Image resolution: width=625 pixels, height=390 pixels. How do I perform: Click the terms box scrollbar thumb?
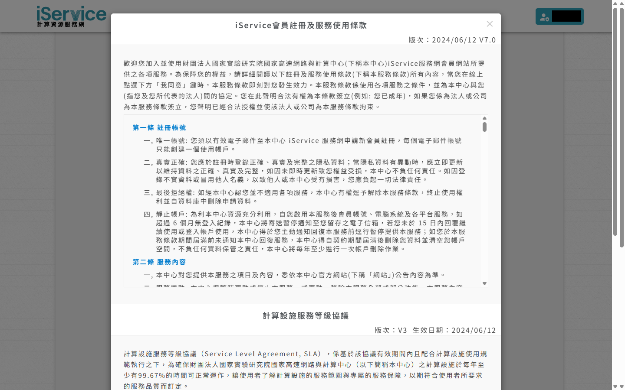[484, 127]
